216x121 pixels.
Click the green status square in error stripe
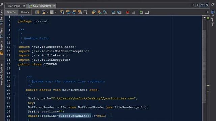pyautogui.click(x=208, y=18)
